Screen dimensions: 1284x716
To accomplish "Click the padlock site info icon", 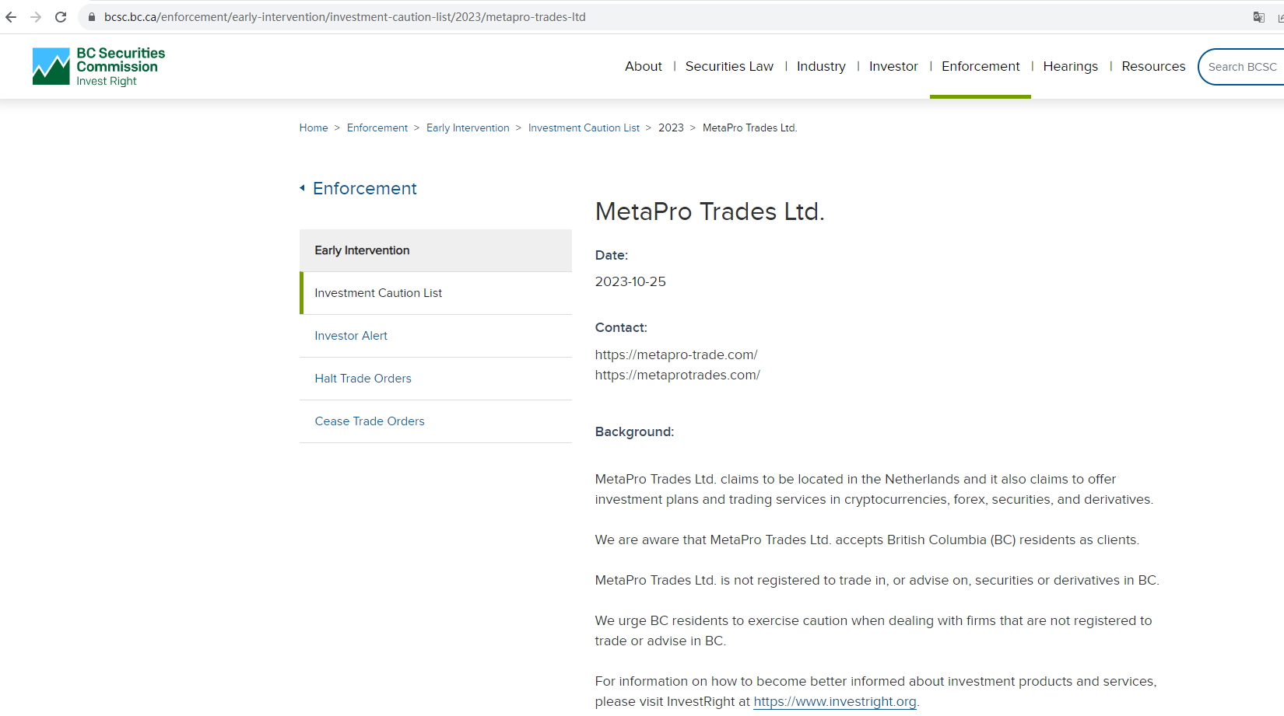I will point(91,17).
